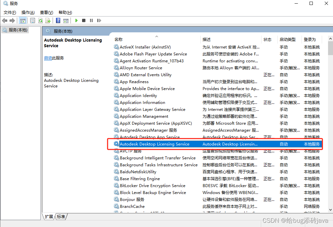Screen dimensions: 333x227
Task: Click the services list scrollbar thumb
Action: tap(330, 48)
